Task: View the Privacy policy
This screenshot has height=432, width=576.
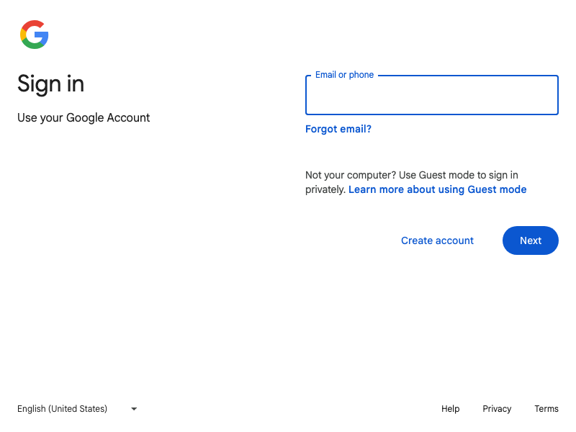Action: 497,409
